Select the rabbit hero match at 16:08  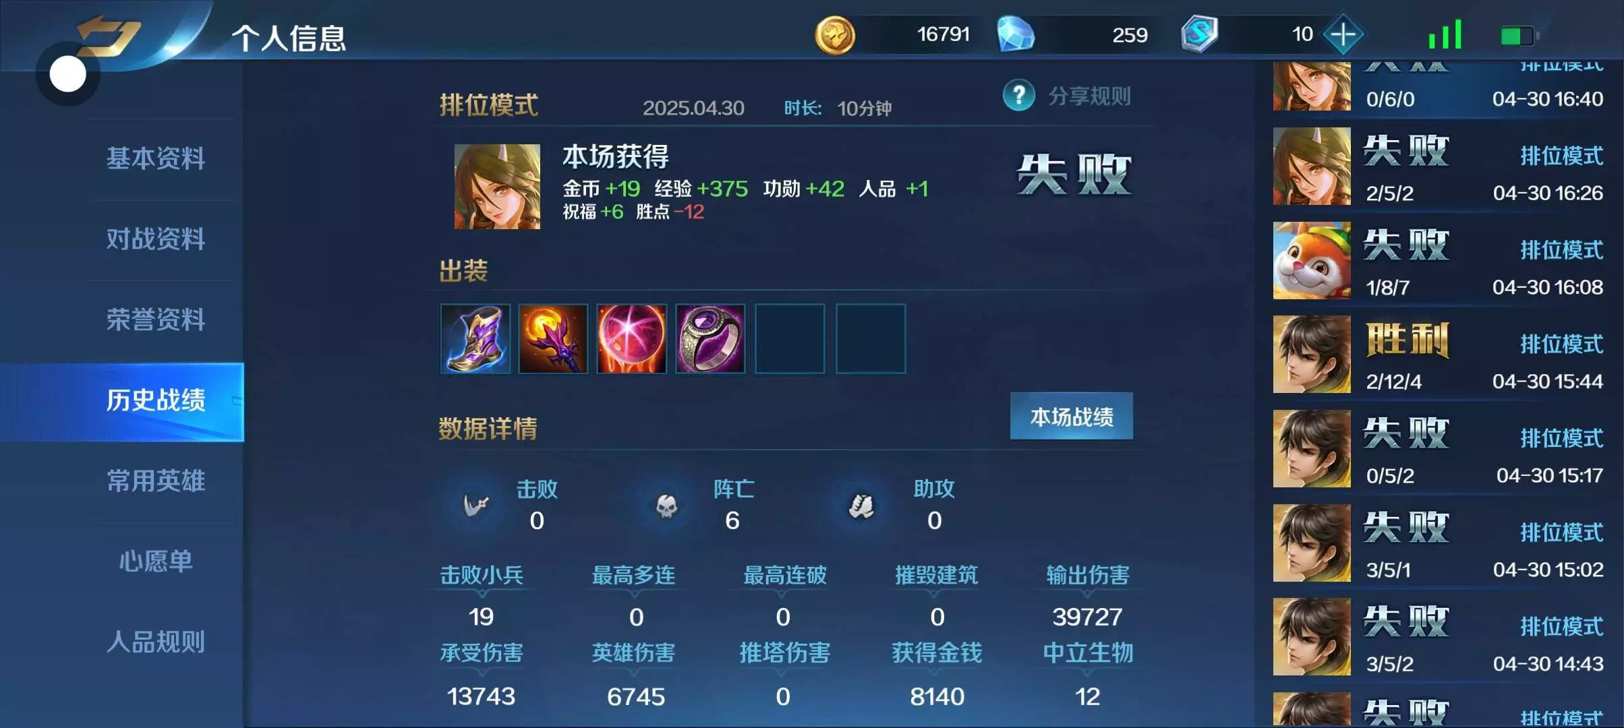pyautogui.click(x=1438, y=261)
